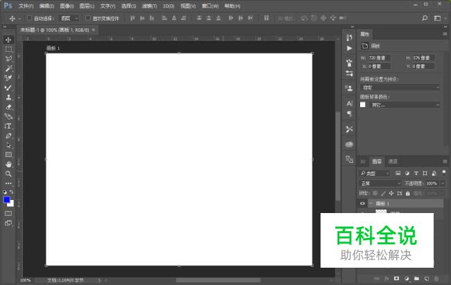The image size is (451, 285).
Task: Click the foreground blue color swatch
Action: [6, 199]
